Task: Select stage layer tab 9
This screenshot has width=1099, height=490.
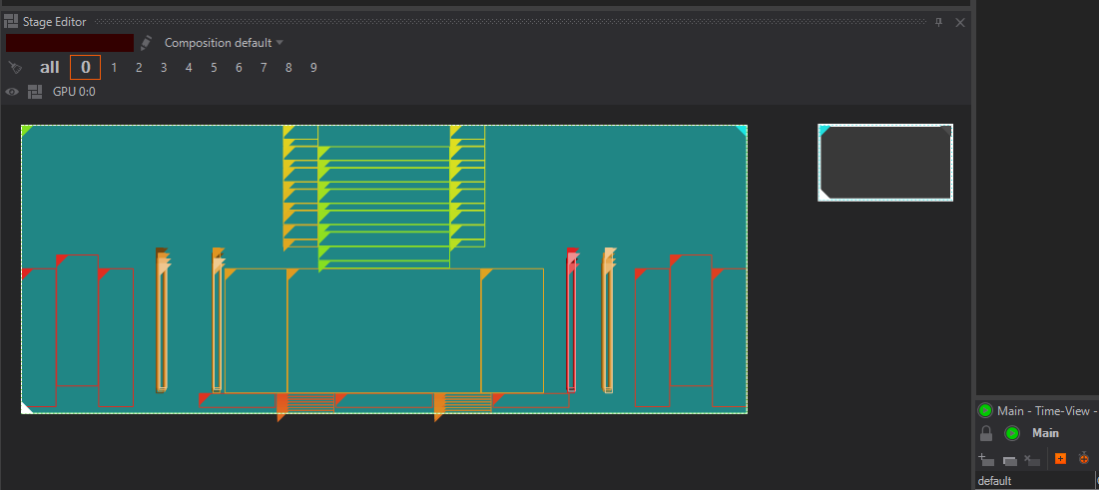Action: [313, 68]
